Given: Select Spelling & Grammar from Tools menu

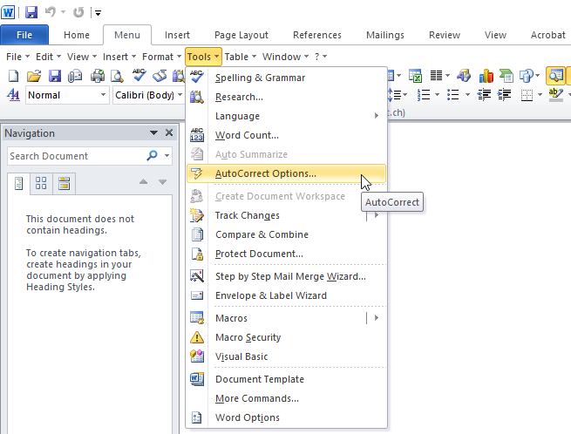Looking at the screenshot, I should (286, 78).
